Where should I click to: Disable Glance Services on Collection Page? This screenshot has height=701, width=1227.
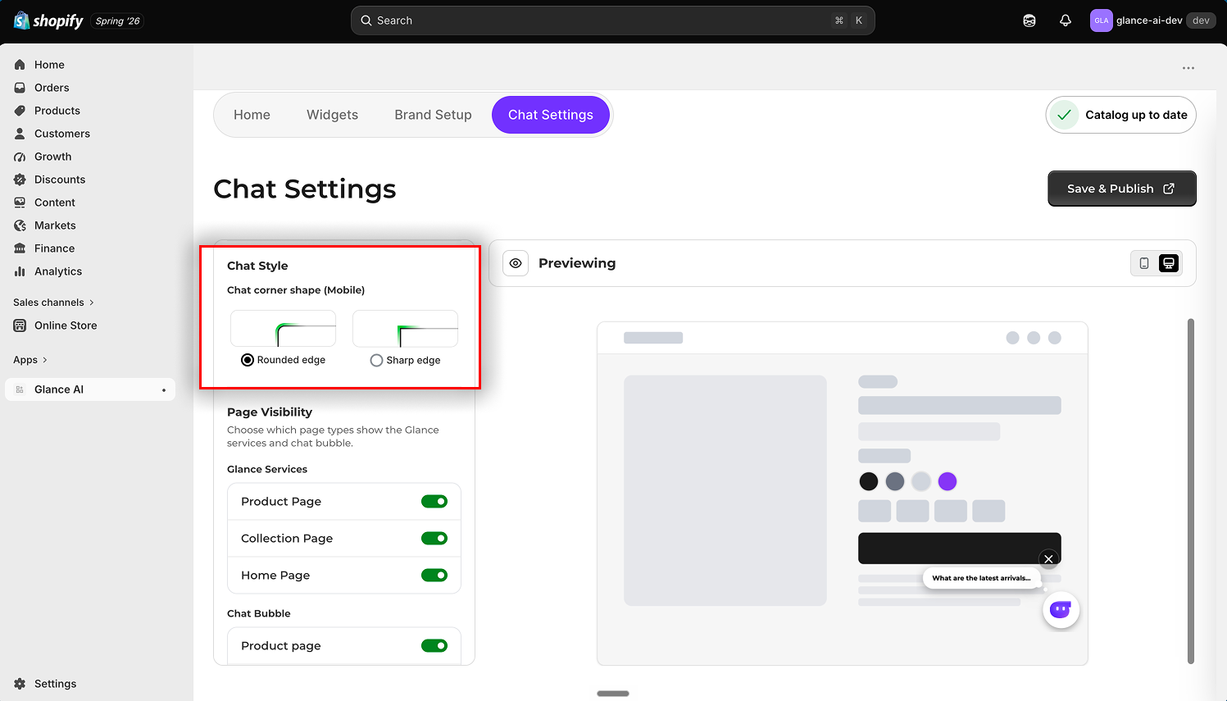(x=434, y=539)
